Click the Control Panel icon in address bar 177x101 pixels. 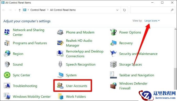coord(25,10)
